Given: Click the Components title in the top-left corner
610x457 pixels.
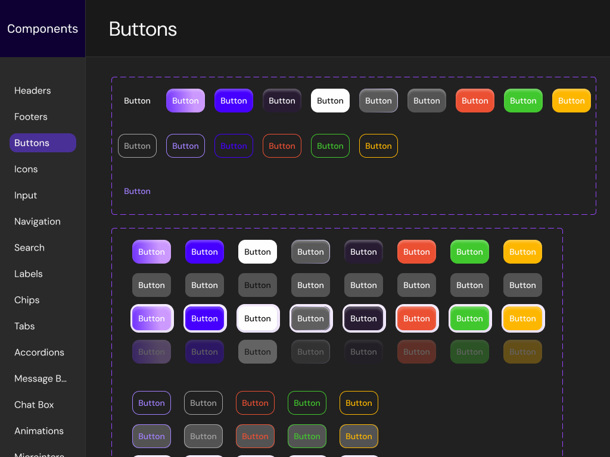Looking at the screenshot, I should (x=42, y=29).
